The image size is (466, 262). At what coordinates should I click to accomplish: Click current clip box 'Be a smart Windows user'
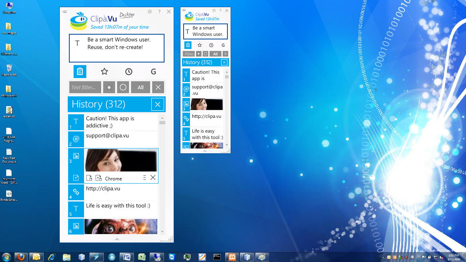[x=117, y=48]
